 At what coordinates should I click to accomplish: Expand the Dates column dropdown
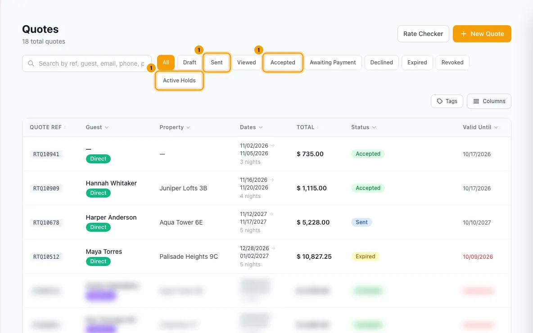(261, 127)
